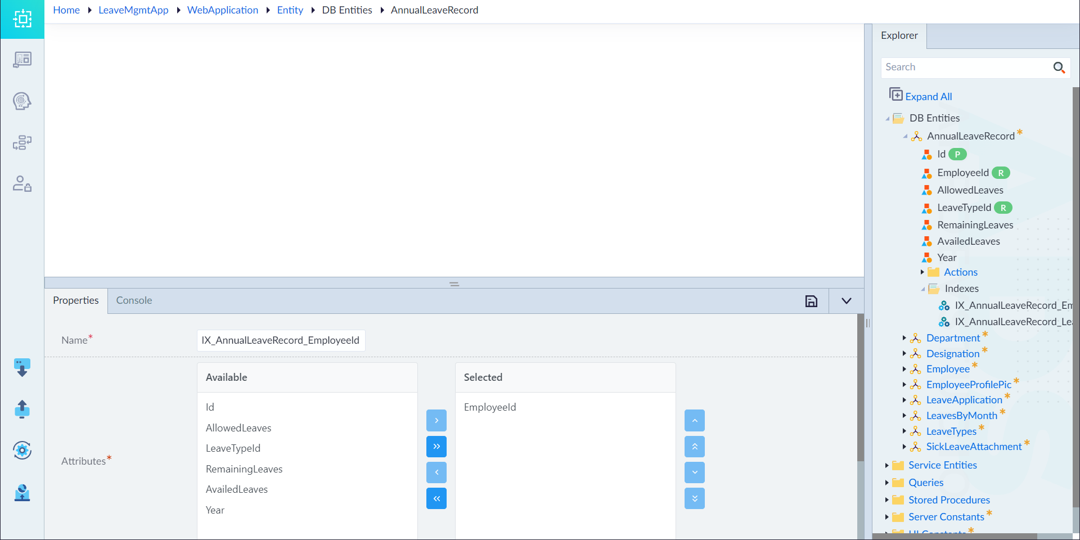1080x540 pixels.
Task: Move all attributes right with double arrow
Action: coord(436,447)
